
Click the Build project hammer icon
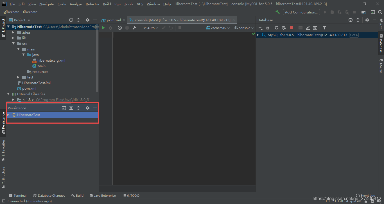277,12
